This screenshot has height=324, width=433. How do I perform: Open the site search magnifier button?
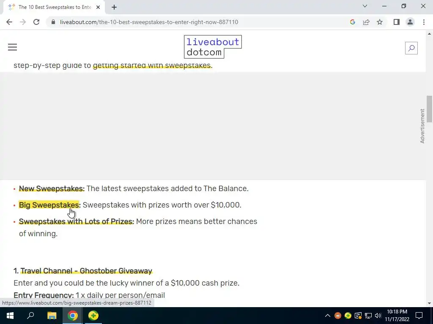[411, 48]
